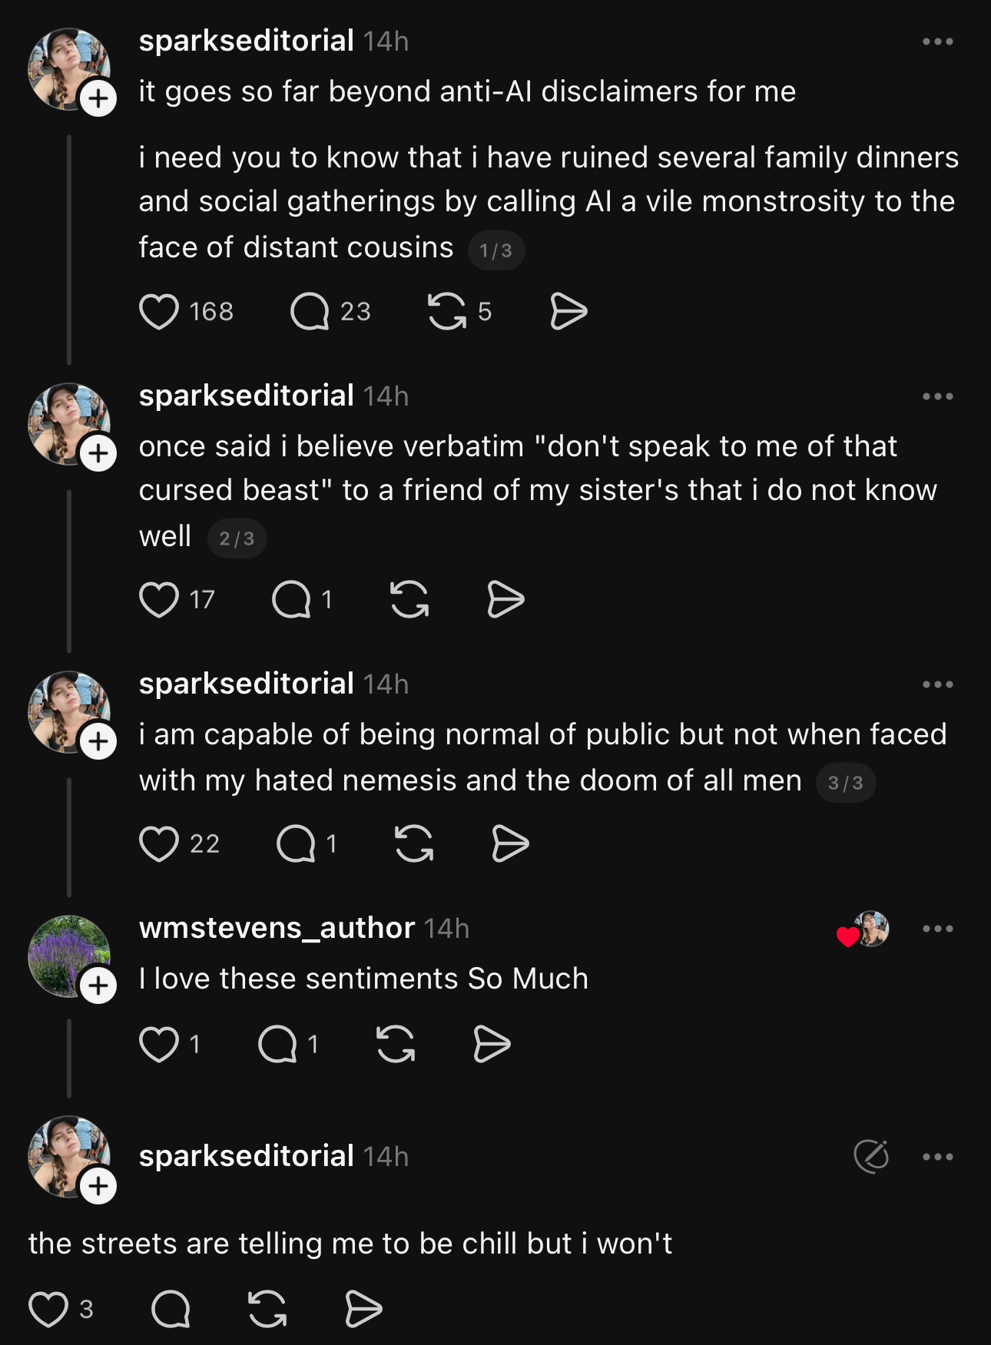Screen dimensions: 991x1345
Task: Open the 1/3 thread indicator badge
Action: (495, 250)
